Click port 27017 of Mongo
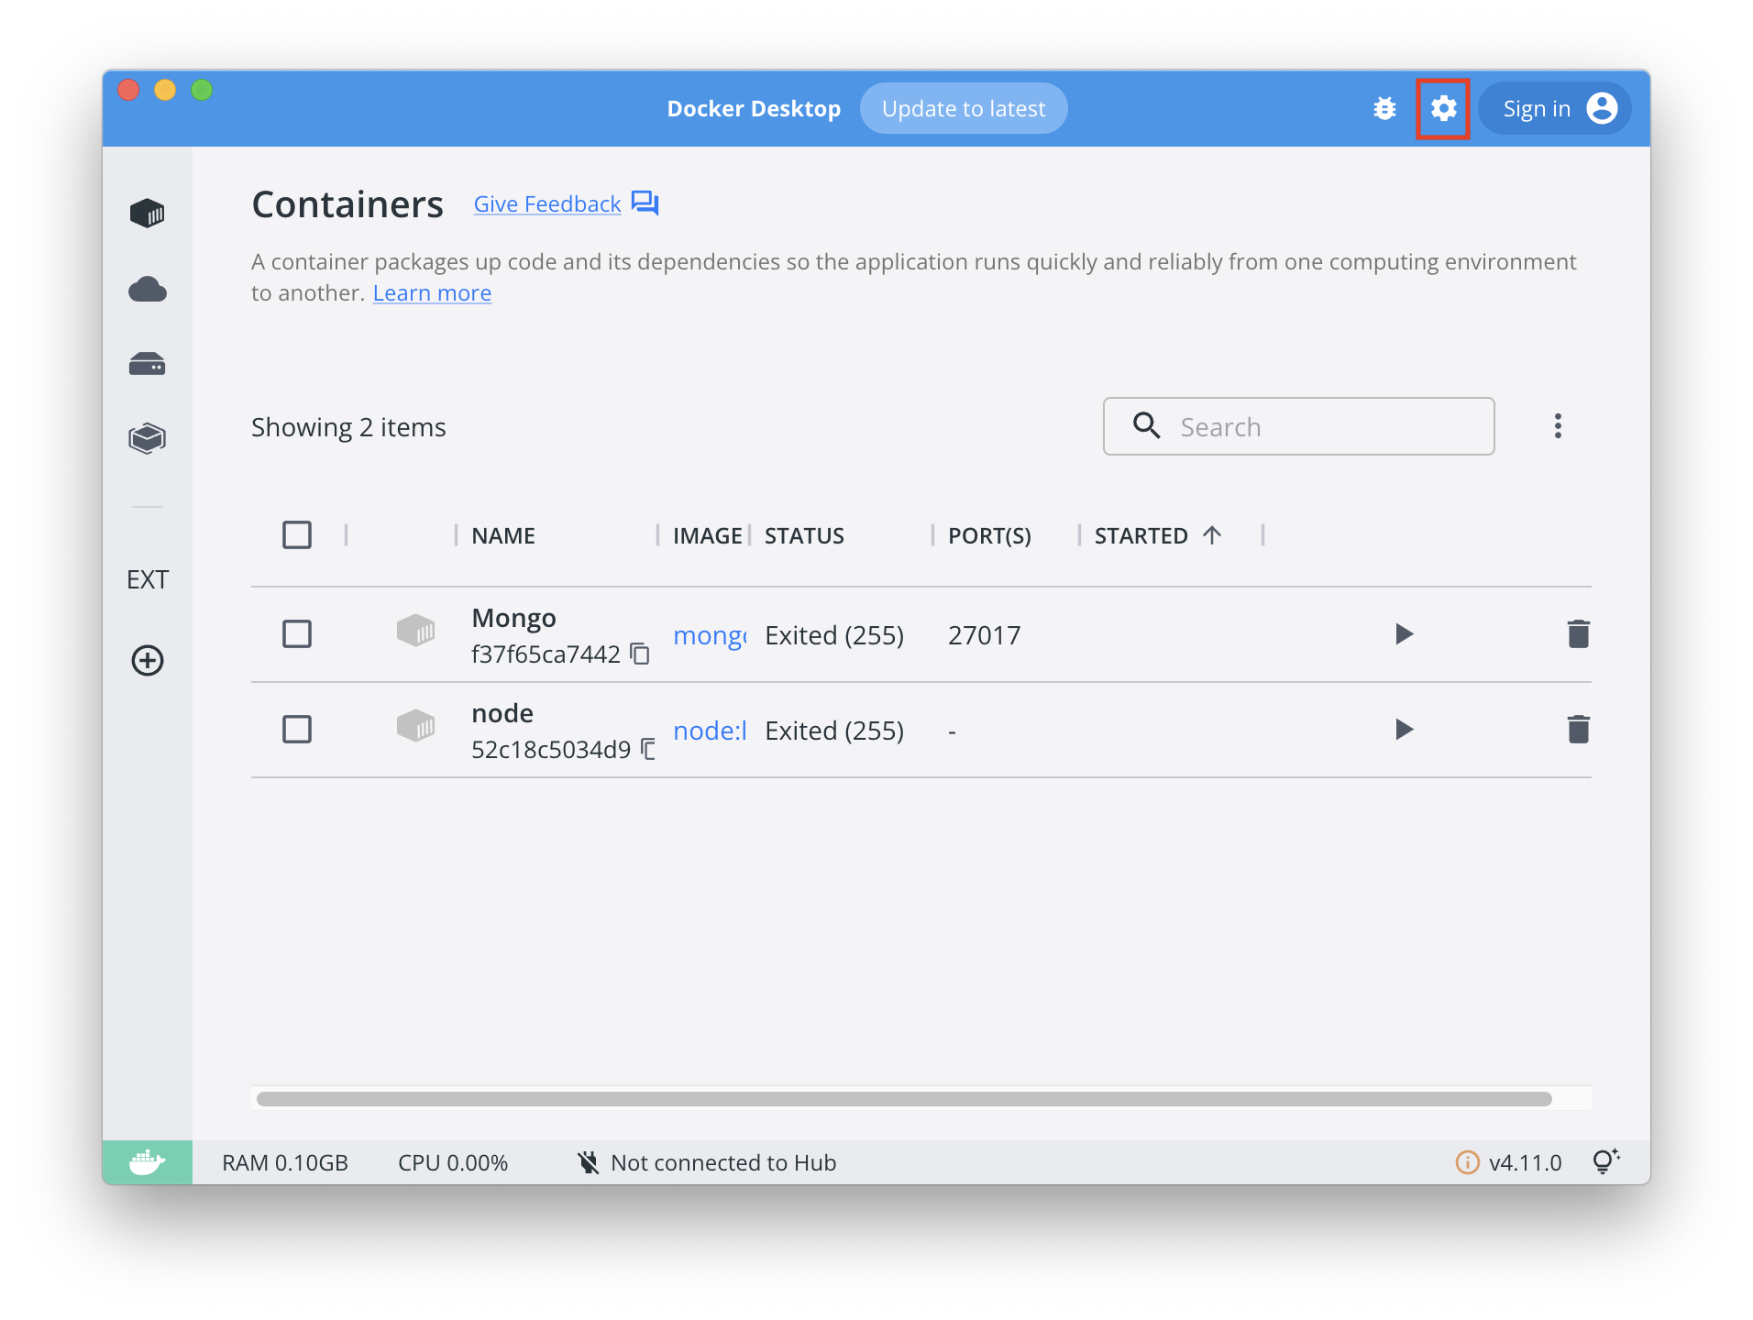This screenshot has width=1753, height=1320. pos(984,635)
